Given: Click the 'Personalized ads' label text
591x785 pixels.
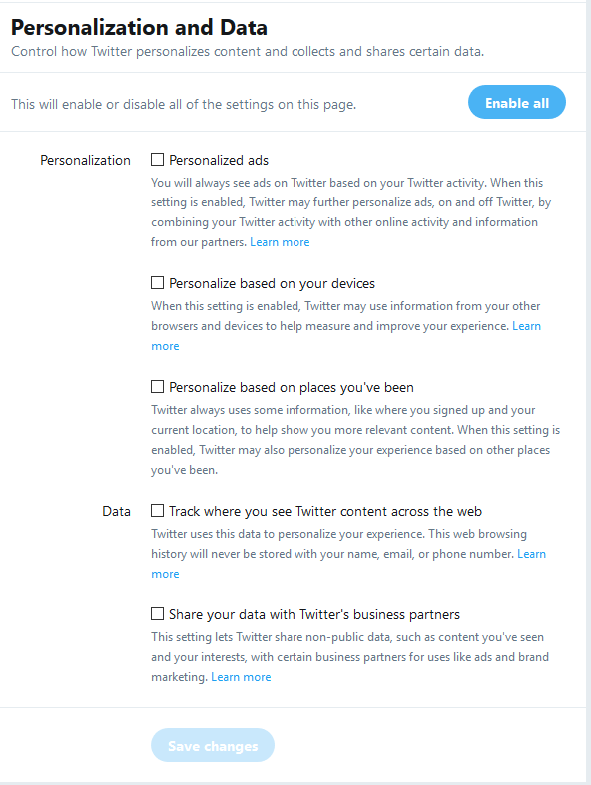Looking at the screenshot, I should [x=219, y=160].
